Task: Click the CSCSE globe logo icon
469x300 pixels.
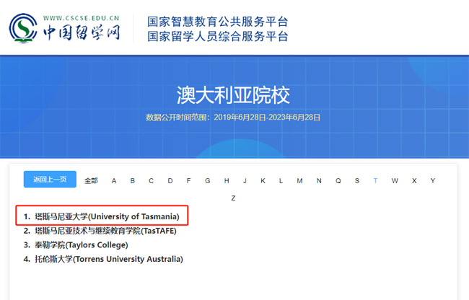Action: 23,28
